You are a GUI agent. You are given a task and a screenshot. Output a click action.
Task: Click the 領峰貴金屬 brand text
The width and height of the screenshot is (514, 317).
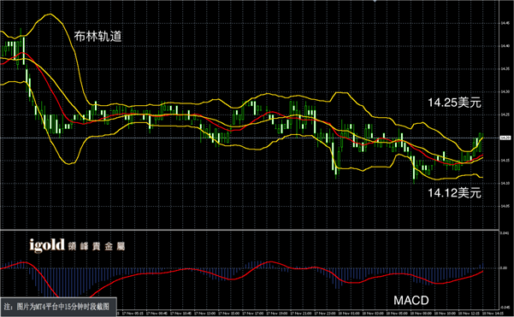pos(97,246)
